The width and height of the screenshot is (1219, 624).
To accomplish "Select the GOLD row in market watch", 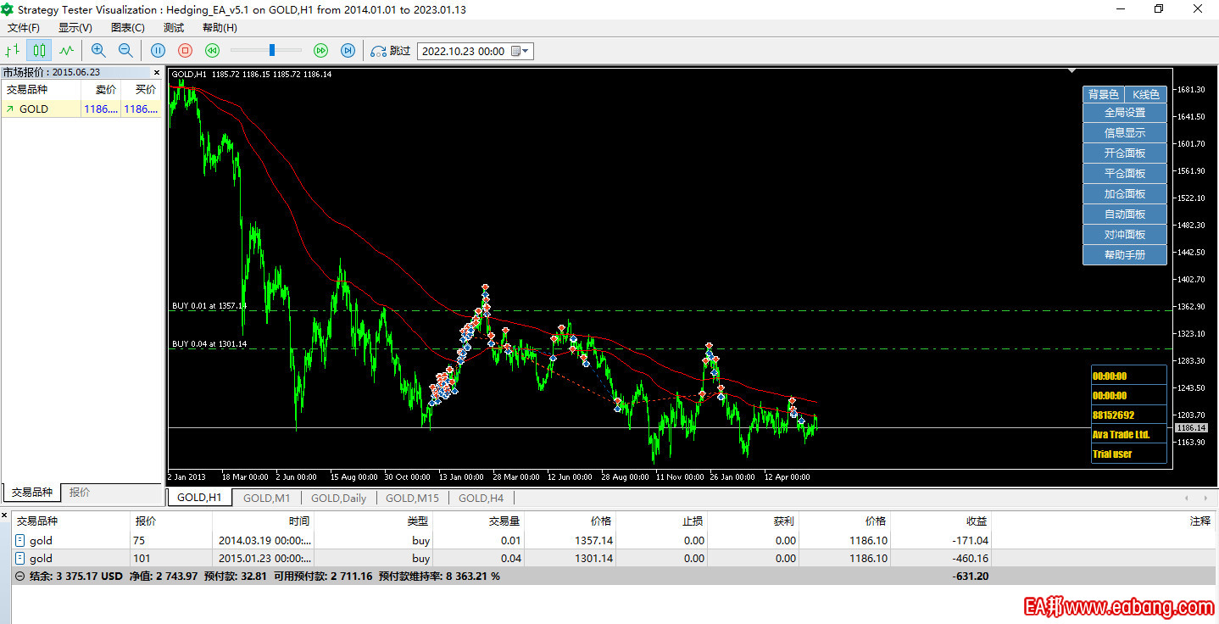I will pos(81,109).
